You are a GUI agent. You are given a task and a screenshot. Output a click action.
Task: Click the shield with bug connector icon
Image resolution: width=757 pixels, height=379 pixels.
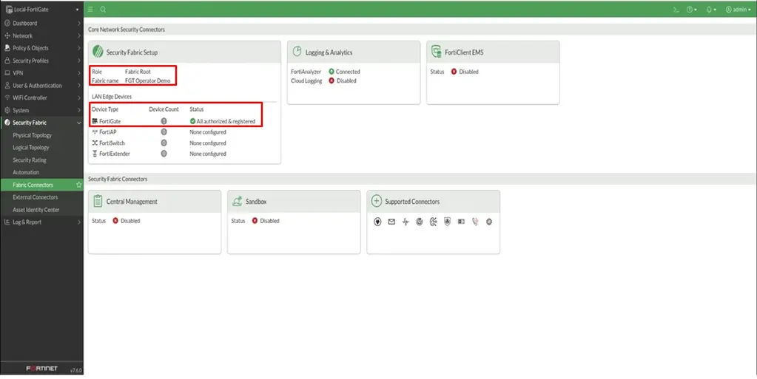(448, 222)
